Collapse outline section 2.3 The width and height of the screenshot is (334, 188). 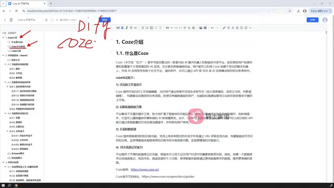tap(5, 82)
